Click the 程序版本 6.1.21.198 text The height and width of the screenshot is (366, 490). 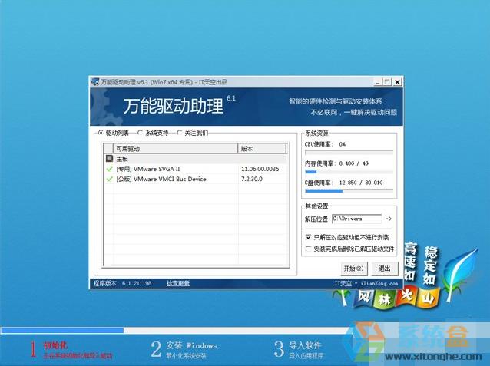click(123, 283)
